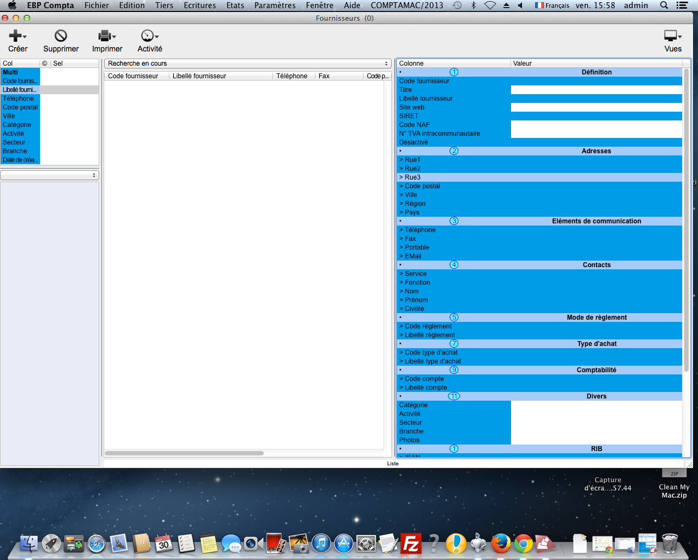
Task: Launch FileZilla from the dock
Action: point(411,544)
